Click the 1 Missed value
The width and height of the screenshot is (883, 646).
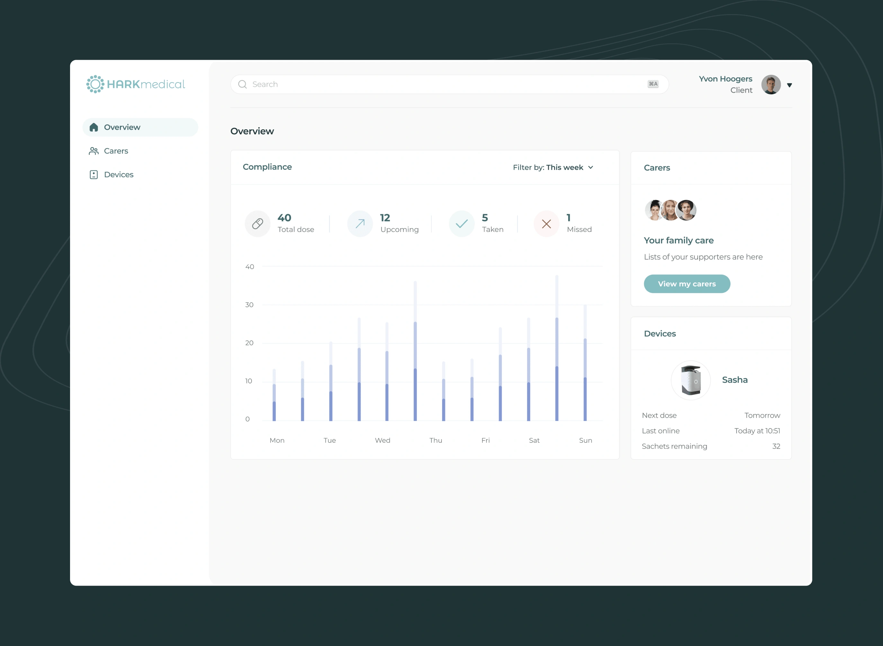coord(568,218)
